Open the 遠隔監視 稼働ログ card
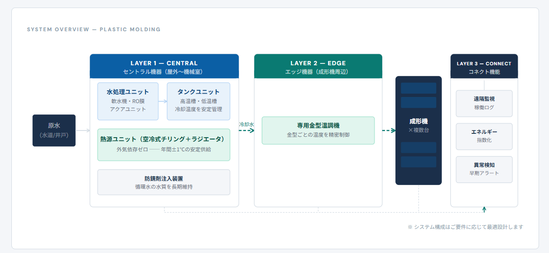 484,104
